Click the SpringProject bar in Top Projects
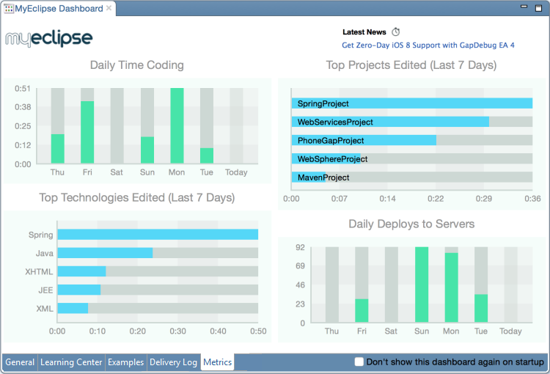Viewport: 550px width, 374px height. [411, 104]
